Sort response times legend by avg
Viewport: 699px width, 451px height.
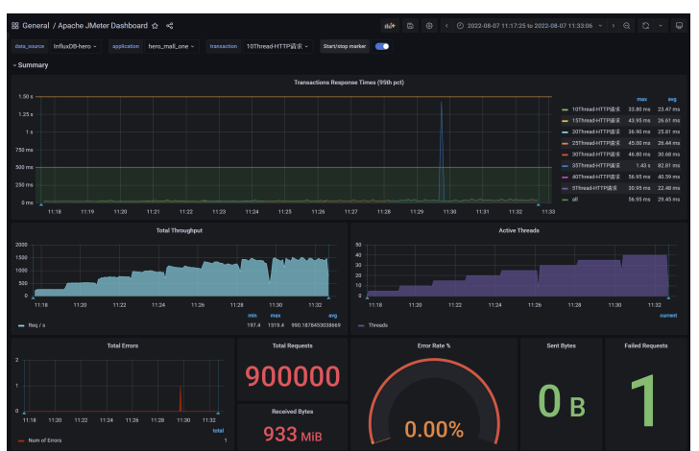672,100
